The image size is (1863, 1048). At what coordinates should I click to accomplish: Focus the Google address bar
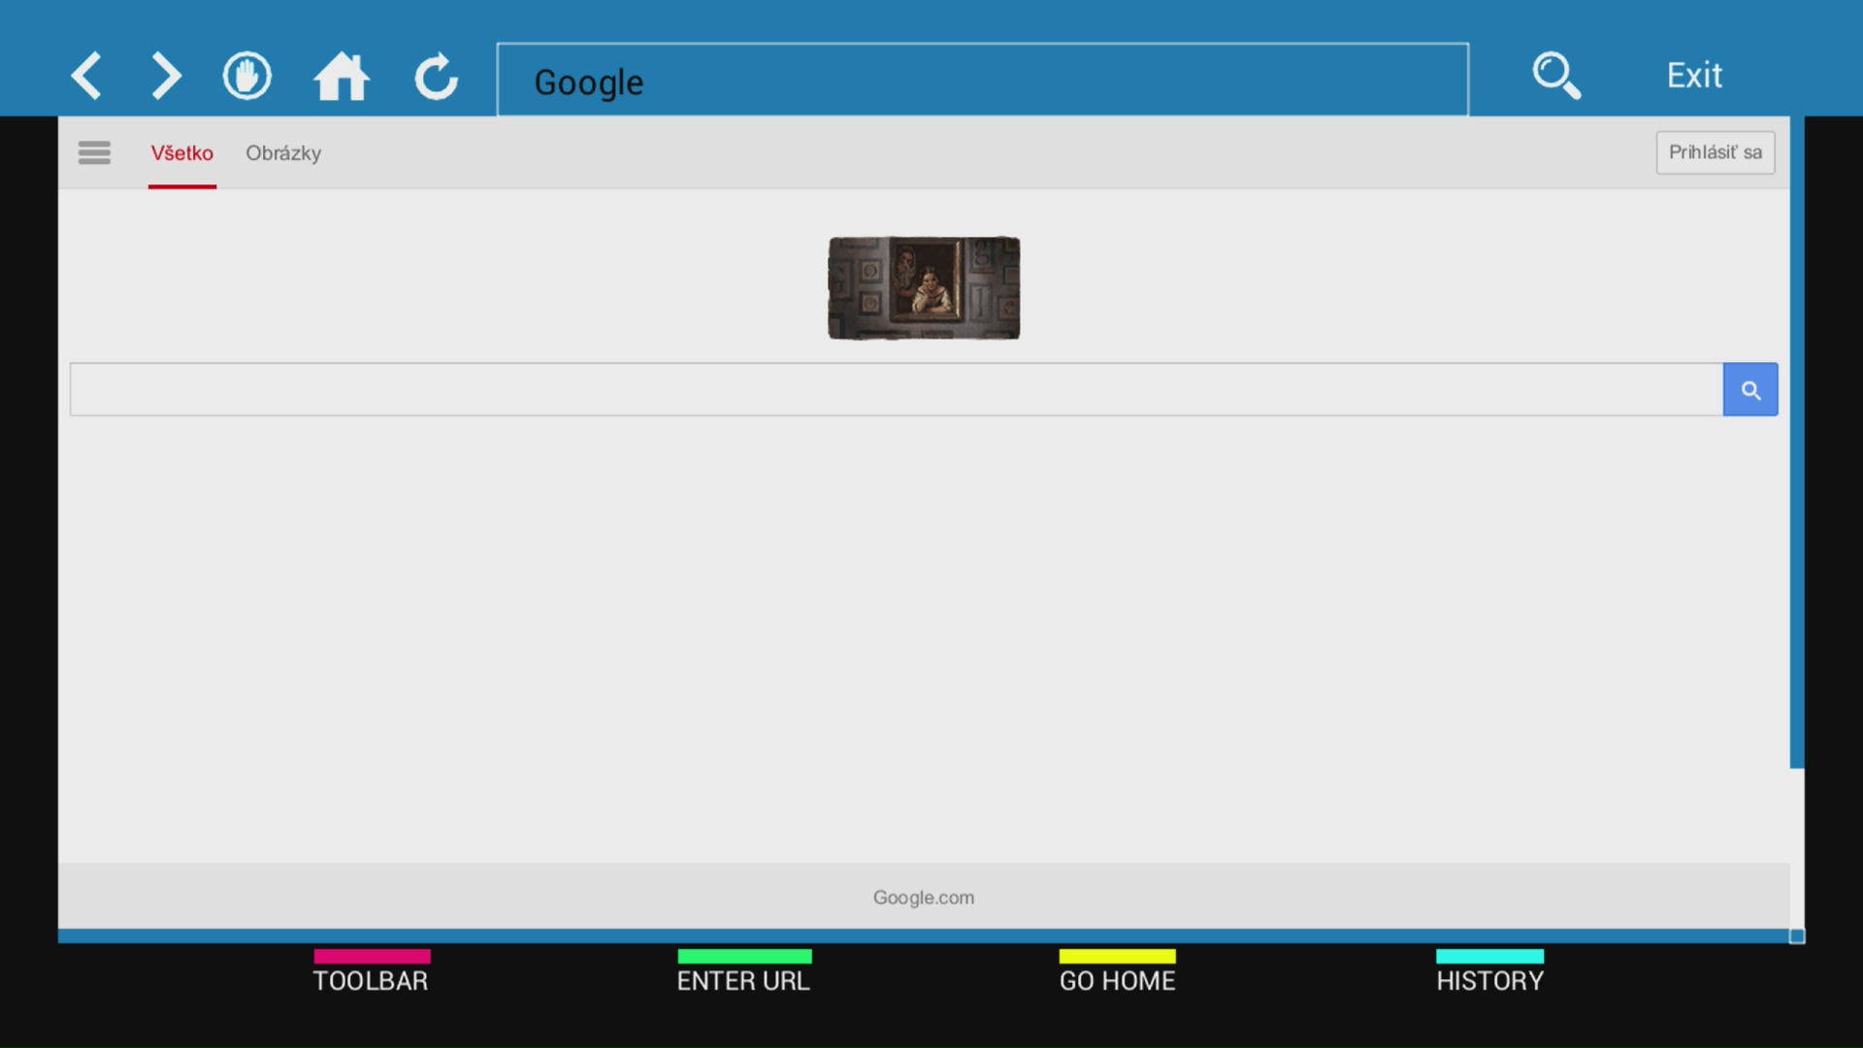982,80
